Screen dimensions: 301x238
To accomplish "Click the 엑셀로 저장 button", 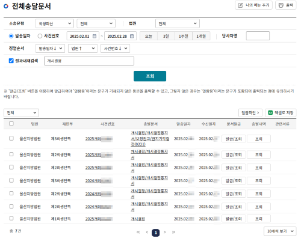I will coord(281,113).
